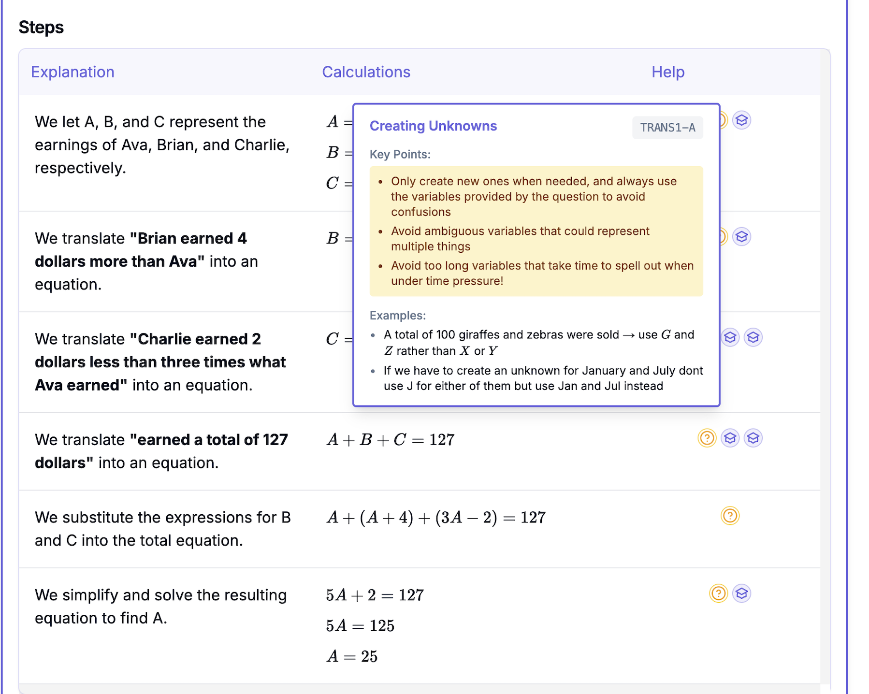The image size is (869, 694).
Task: Open the hint icon for the substitution step
Action: (731, 516)
